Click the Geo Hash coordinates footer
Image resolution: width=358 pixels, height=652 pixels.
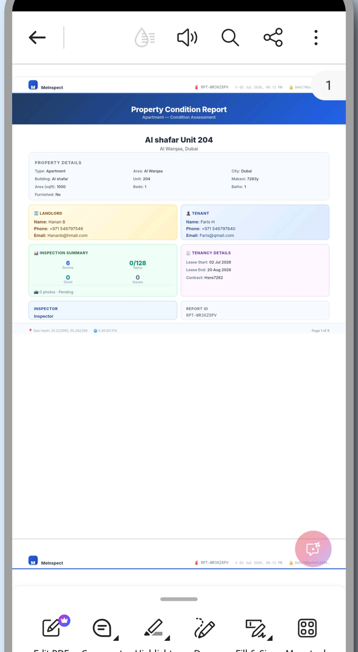(58, 331)
